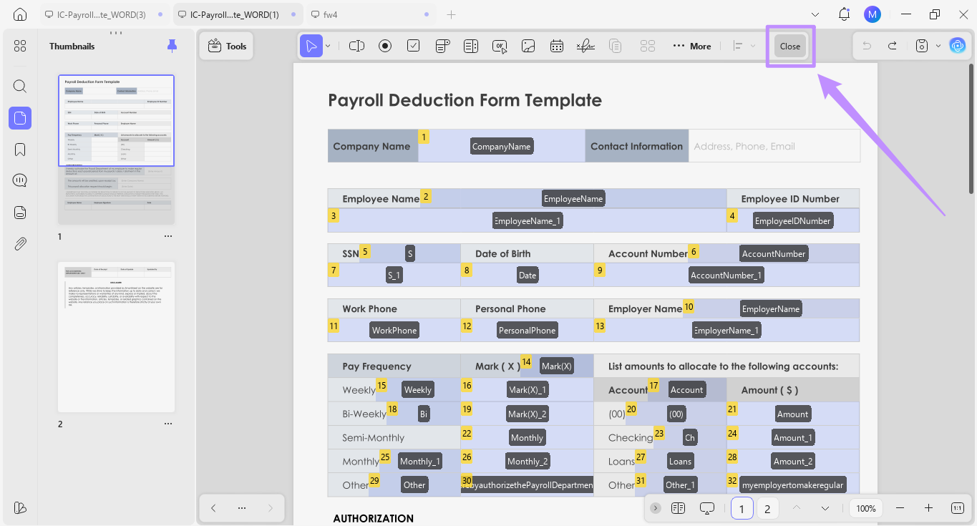Select the EmployeeIDNumber form field
The height and width of the screenshot is (526, 977).
point(792,220)
